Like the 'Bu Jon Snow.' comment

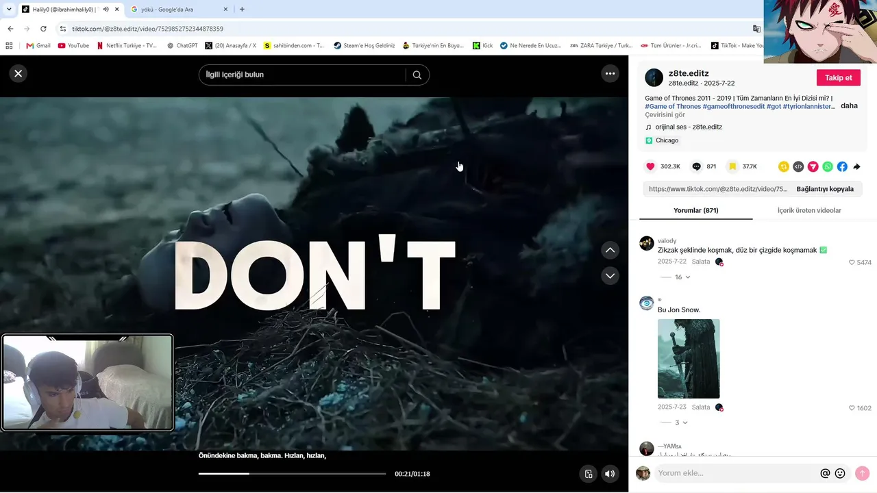point(852,408)
